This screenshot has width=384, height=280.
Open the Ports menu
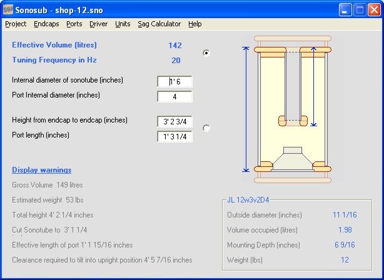tap(74, 24)
